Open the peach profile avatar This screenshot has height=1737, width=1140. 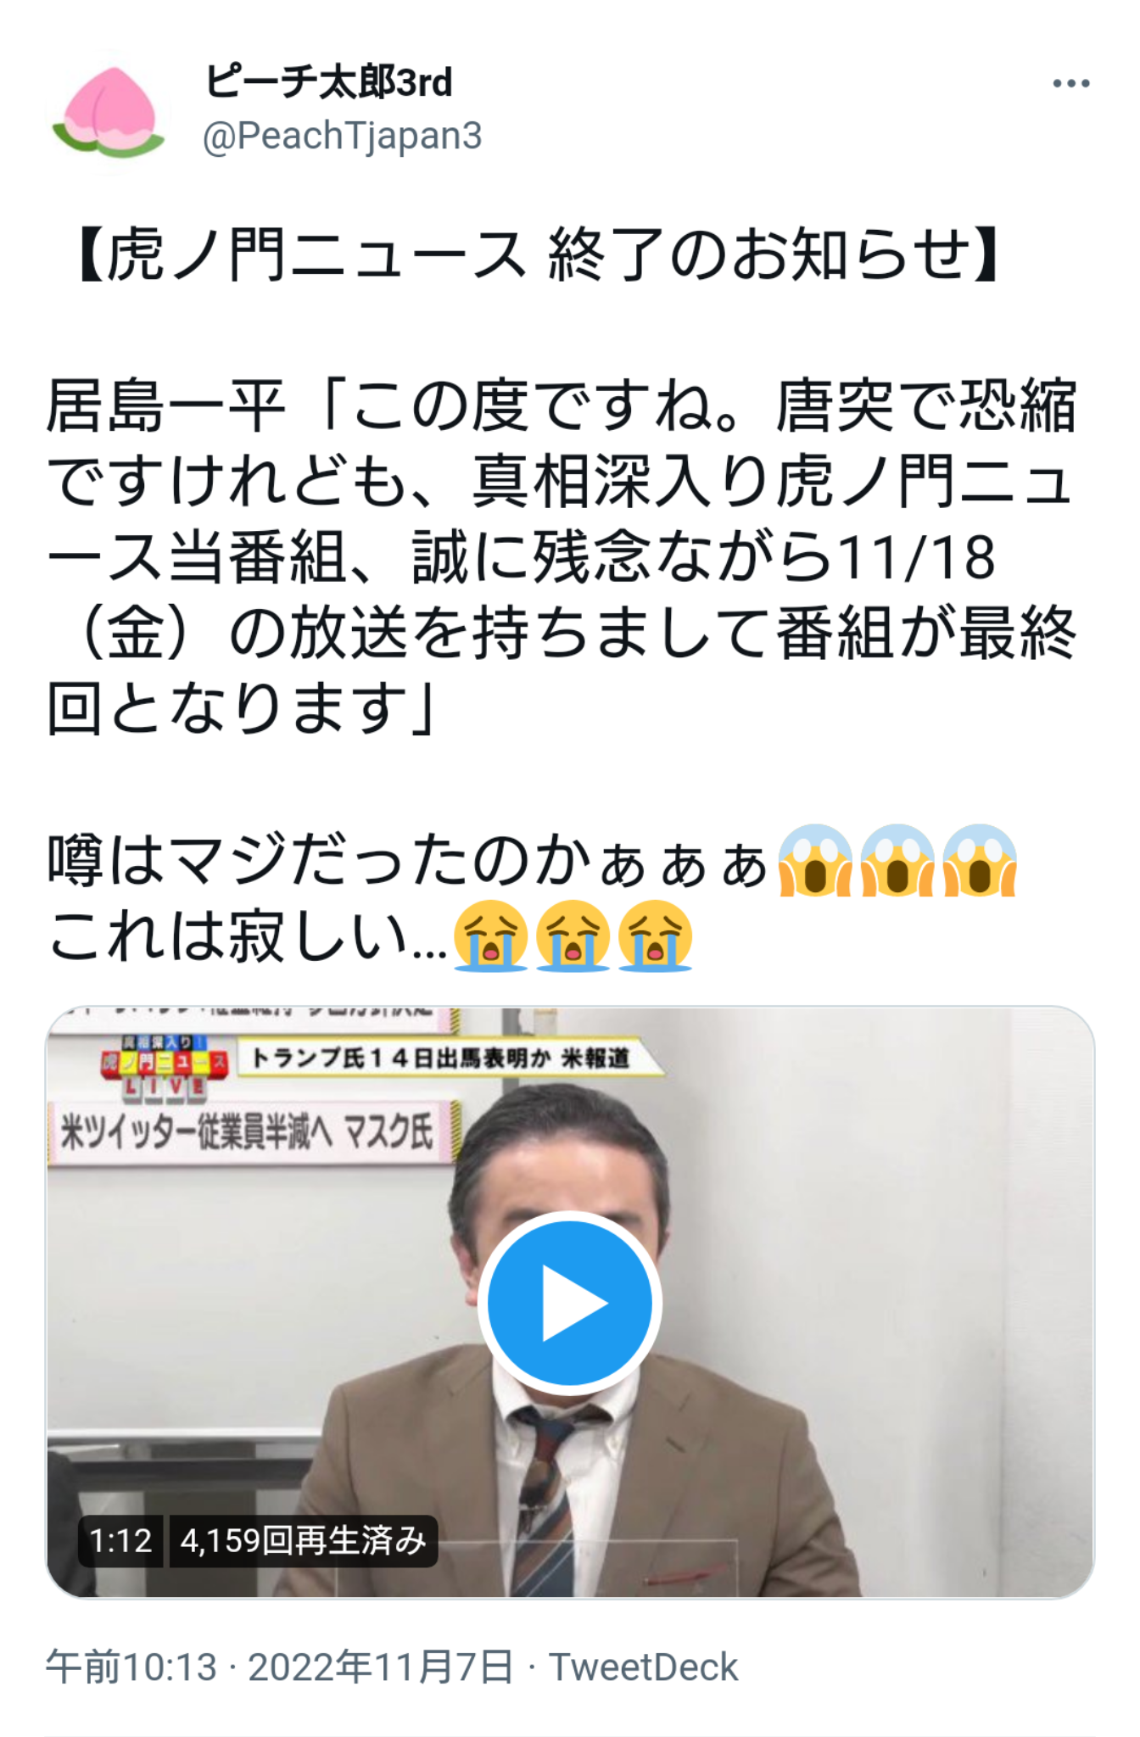click(x=109, y=112)
